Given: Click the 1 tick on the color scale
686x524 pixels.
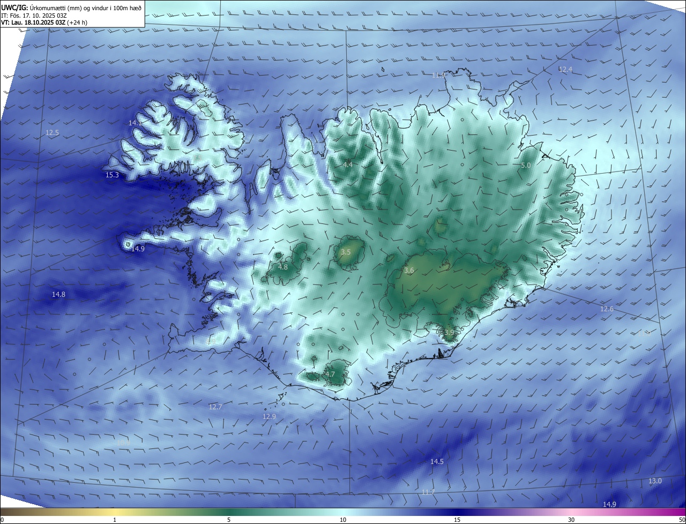Looking at the screenshot, I should (115, 520).
